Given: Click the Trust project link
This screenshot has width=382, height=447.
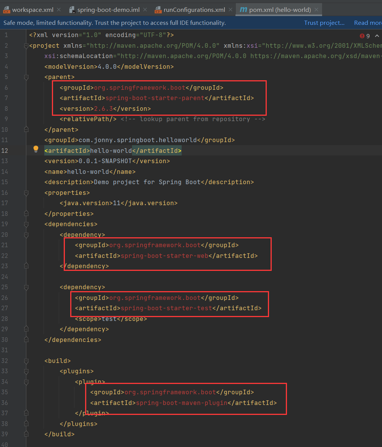Looking at the screenshot, I should tap(324, 23).
